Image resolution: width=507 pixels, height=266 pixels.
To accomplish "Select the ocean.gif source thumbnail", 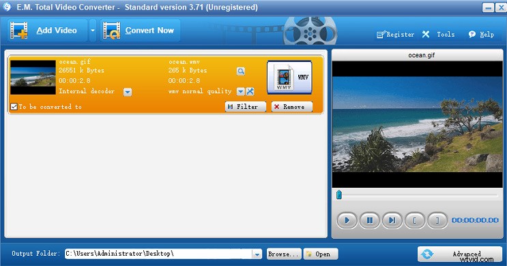I will point(33,78).
